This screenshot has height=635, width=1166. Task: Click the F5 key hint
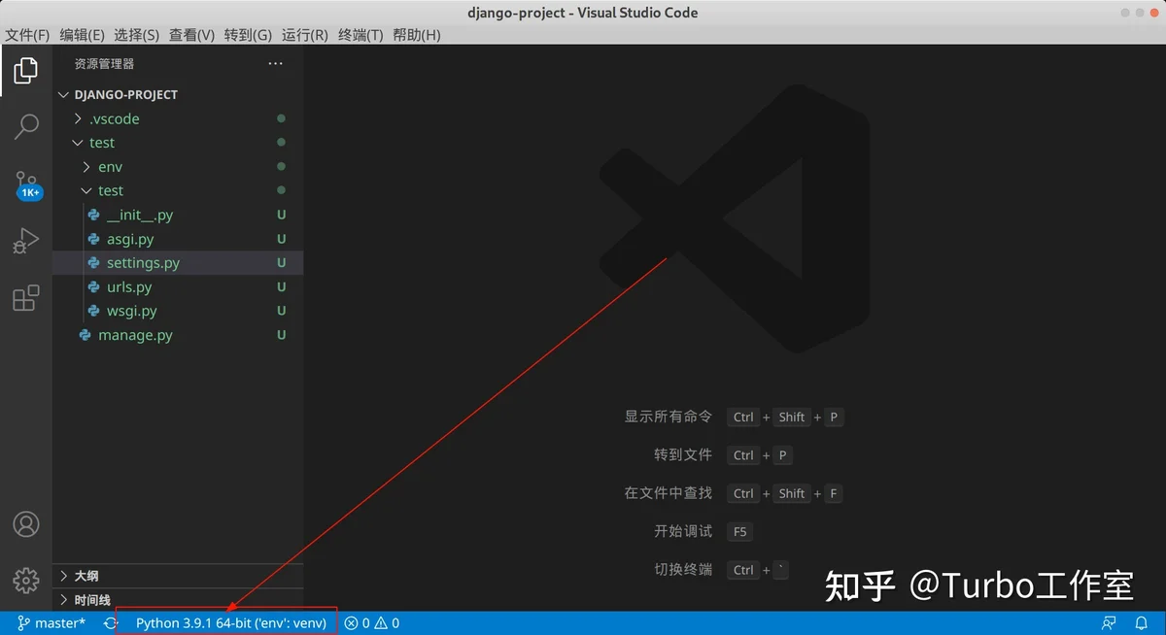pos(739,532)
